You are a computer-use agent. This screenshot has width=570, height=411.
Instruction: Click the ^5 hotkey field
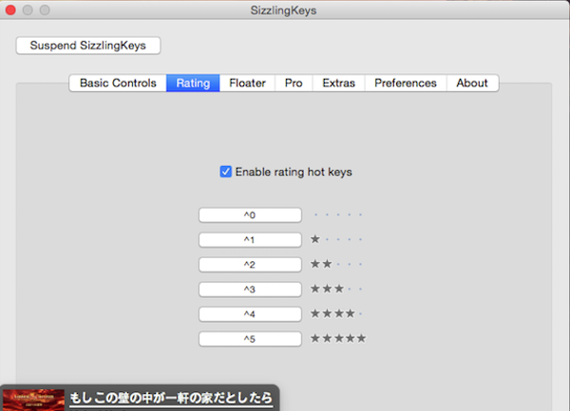click(250, 339)
